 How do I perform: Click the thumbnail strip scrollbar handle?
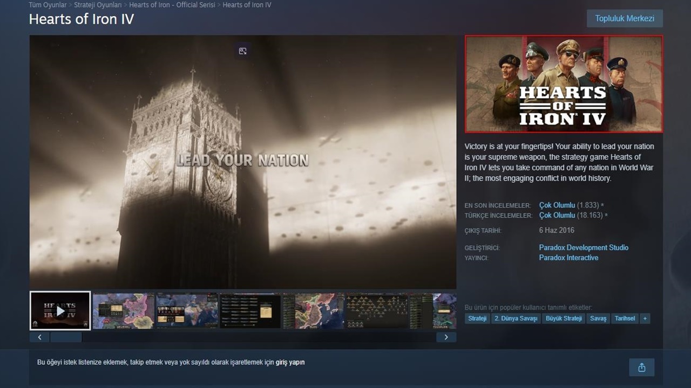(x=66, y=337)
